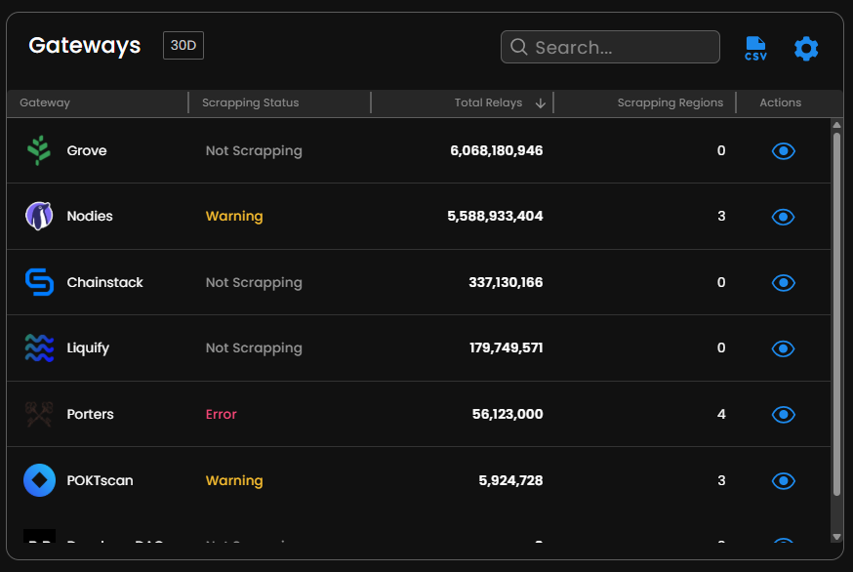Click the magnifier search icon
853x572 pixels.
tap(518, 47)
